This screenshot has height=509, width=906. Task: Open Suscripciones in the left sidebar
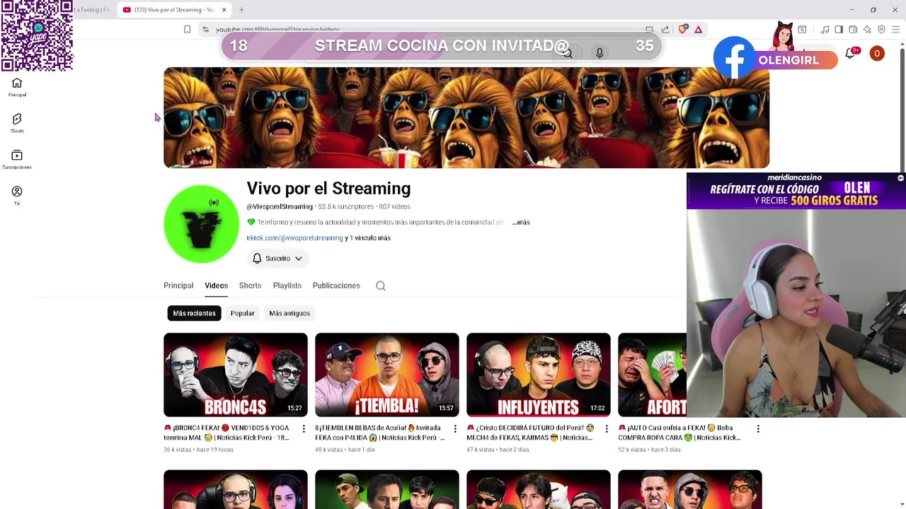pos(17,160)
